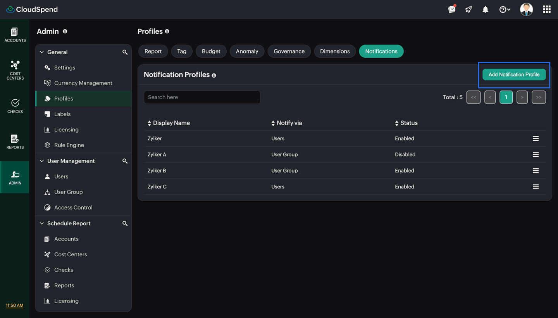The image size is (558, 318).
Task: Go to first page of results
Action: (x=474, y=97)
